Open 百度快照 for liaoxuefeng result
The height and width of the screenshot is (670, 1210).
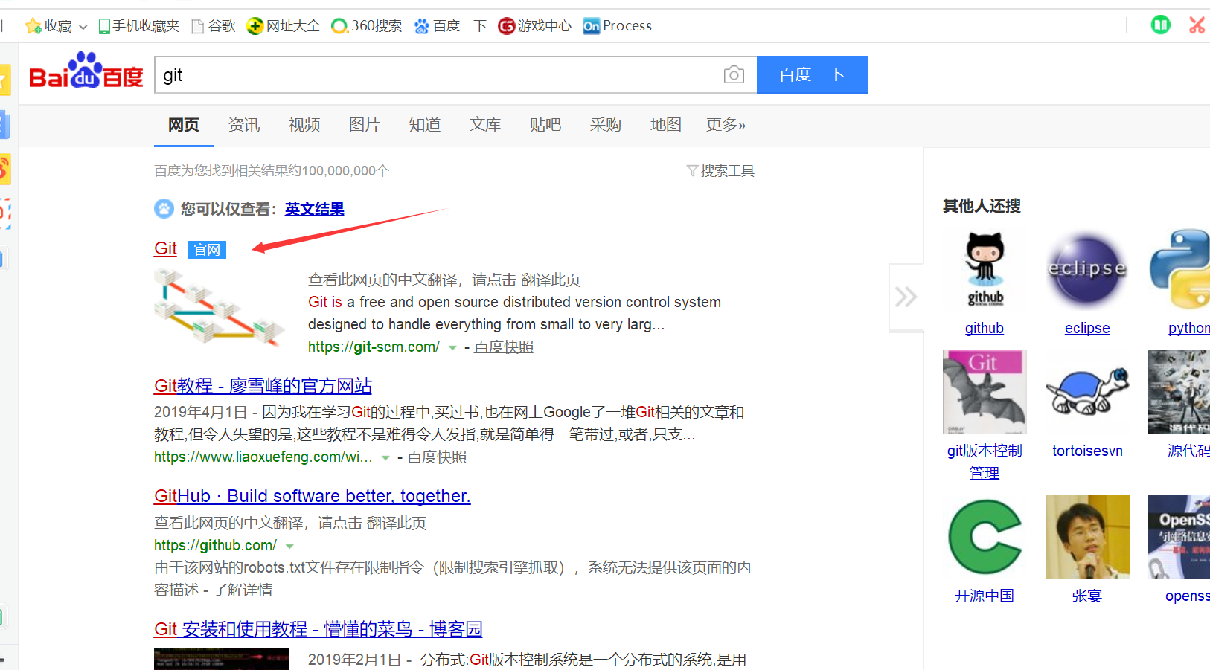tap(437, 457)
